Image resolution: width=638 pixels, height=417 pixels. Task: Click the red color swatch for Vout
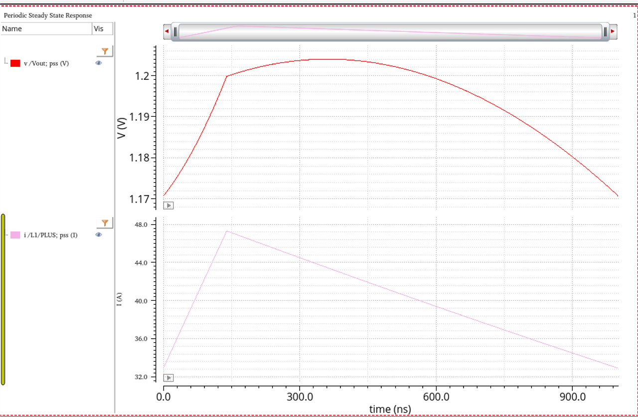(x=15, y=63)
